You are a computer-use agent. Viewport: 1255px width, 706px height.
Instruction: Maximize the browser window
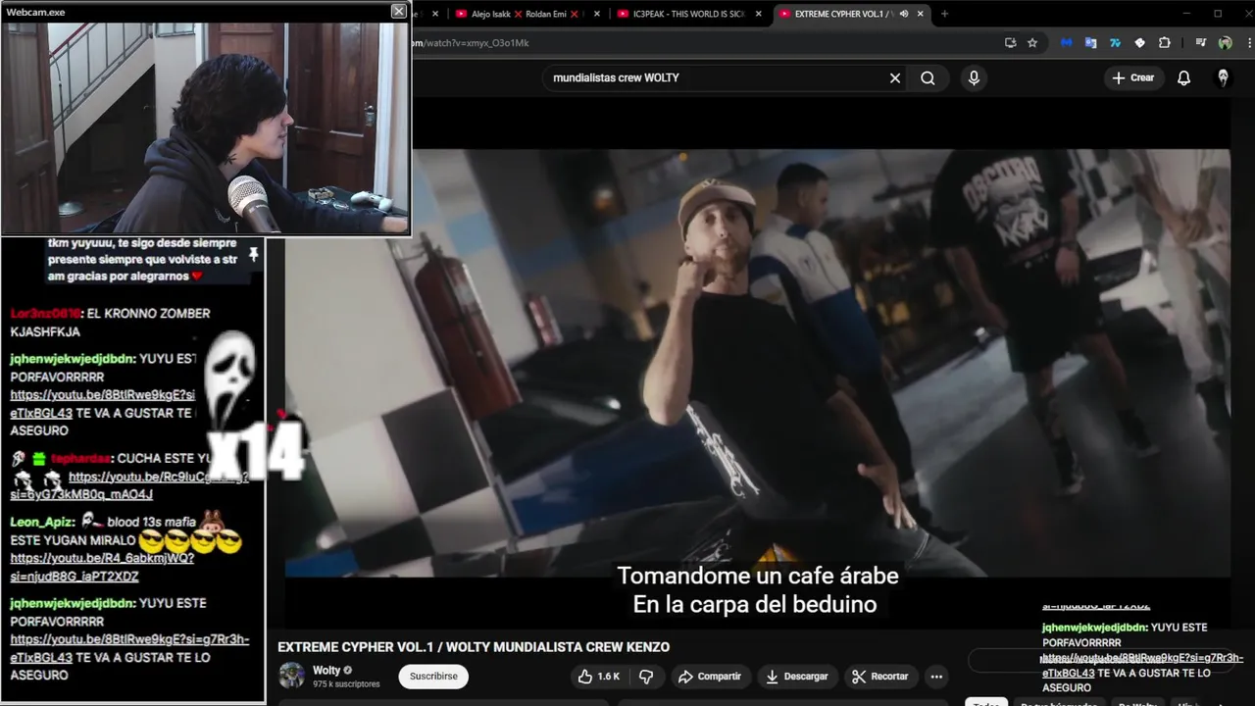click(x=1218, y=14)
